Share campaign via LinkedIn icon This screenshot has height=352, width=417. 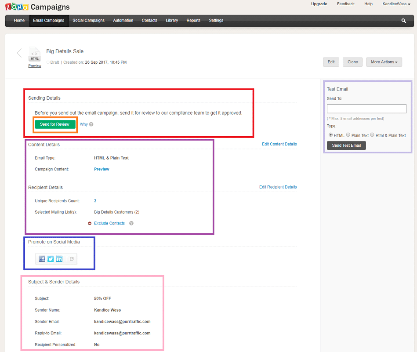click(x=59, y=258)
